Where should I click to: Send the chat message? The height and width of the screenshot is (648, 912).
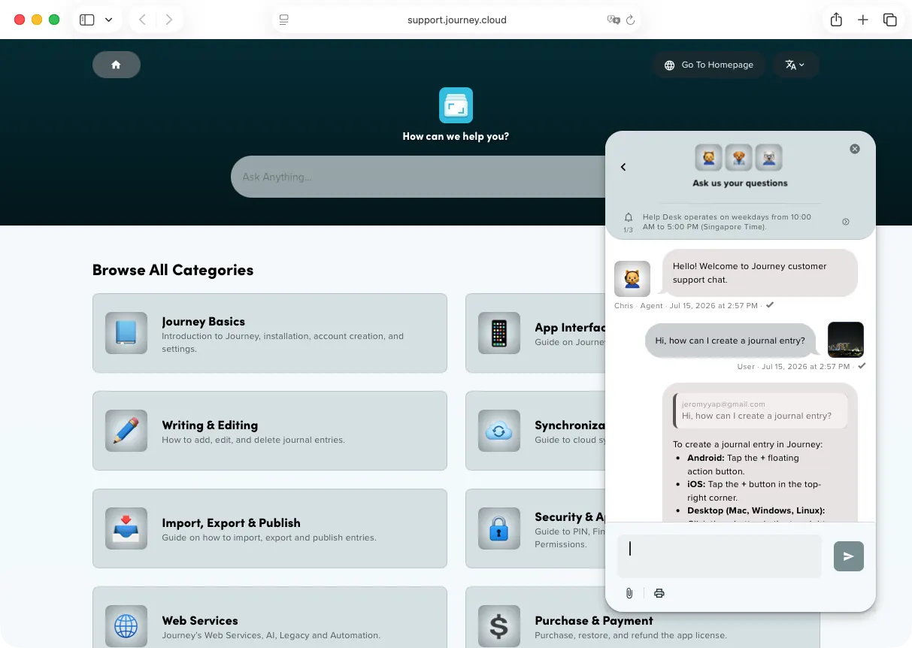click(849, 556)
